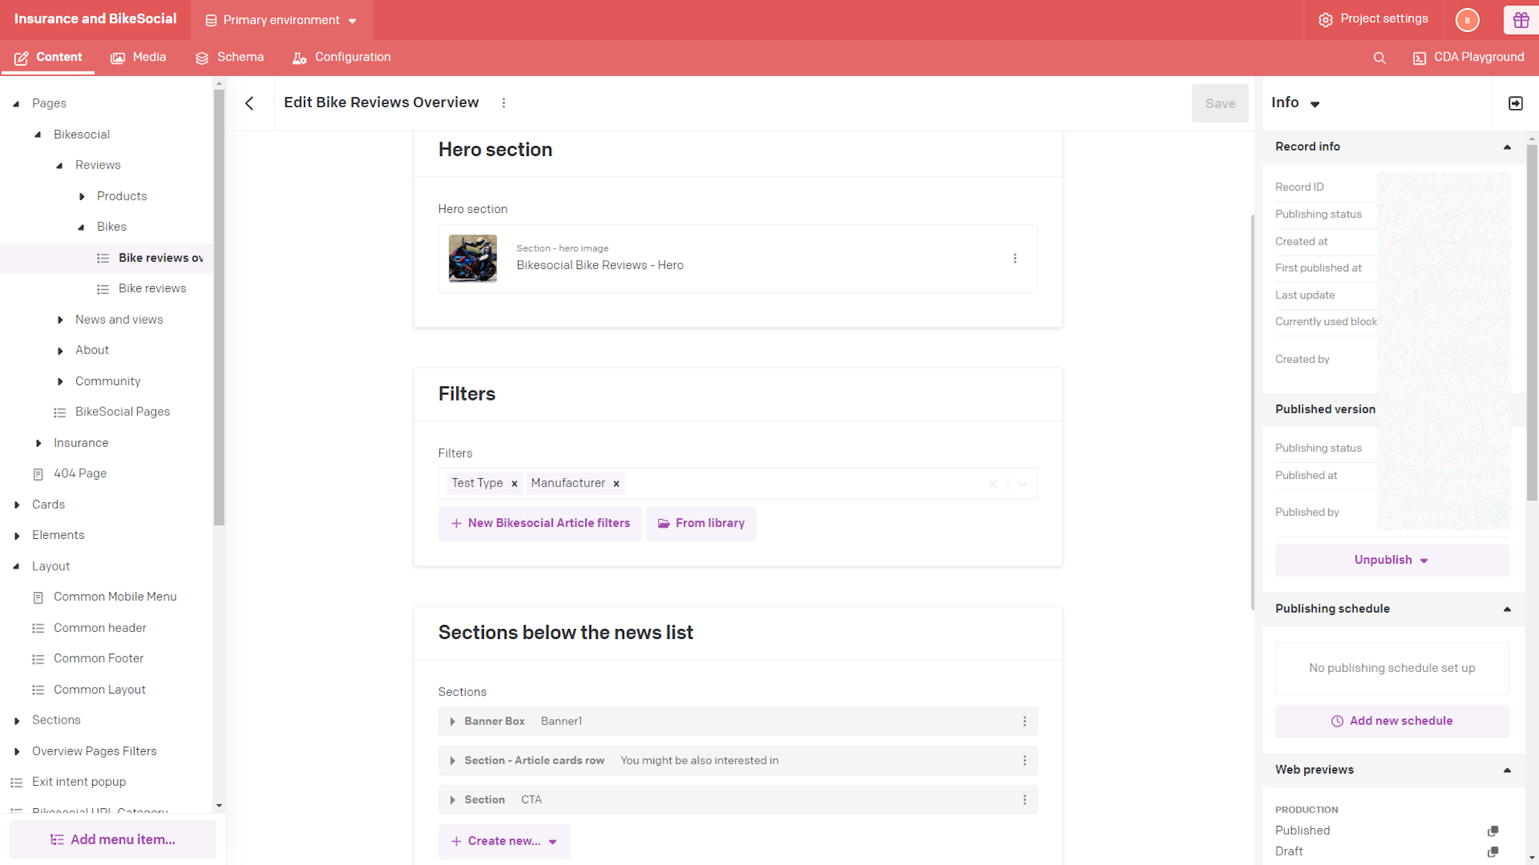
Task: Open the Primary environment dropdown
Action: click(281, 20)
